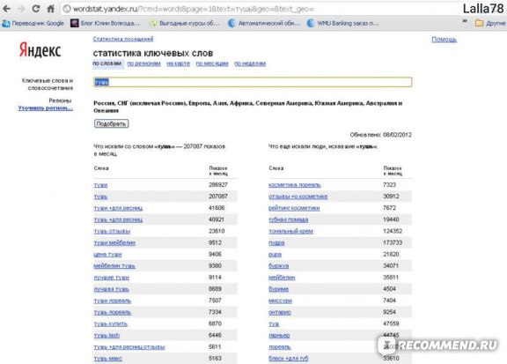Image resolution: width=507 pixels, height=364 pixels.
Task: Open the рейтинг косметики link
Action: (294, 208)
